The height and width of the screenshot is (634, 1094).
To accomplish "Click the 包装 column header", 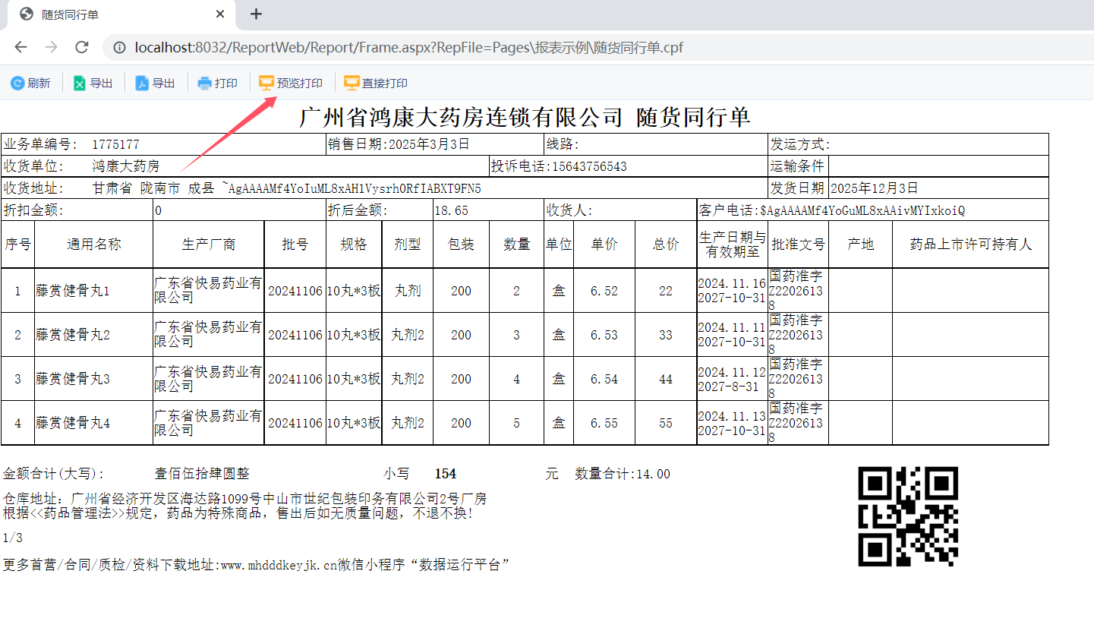I will 461,244.
